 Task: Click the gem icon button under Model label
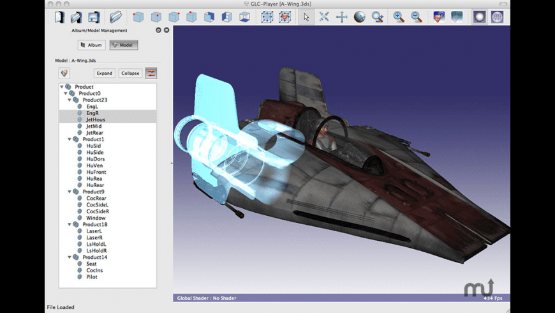pos(64,73)
